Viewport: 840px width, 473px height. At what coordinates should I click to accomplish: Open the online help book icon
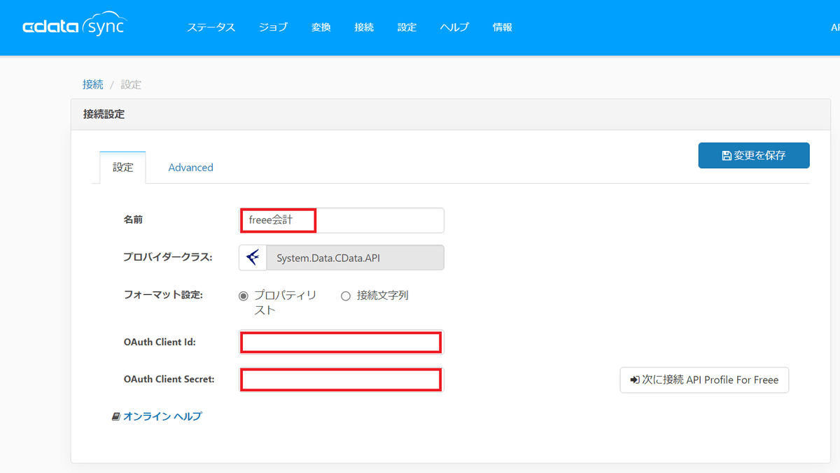pyautogui.click(x=116, y=416)
